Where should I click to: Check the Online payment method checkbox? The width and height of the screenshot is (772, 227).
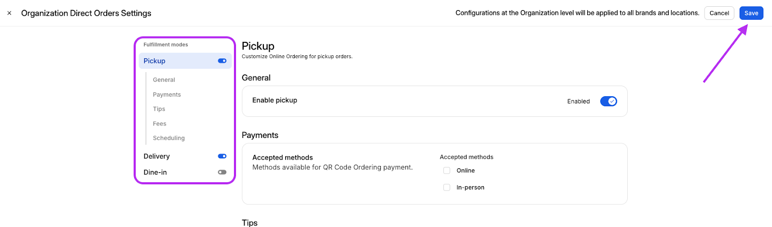point(447,171)
